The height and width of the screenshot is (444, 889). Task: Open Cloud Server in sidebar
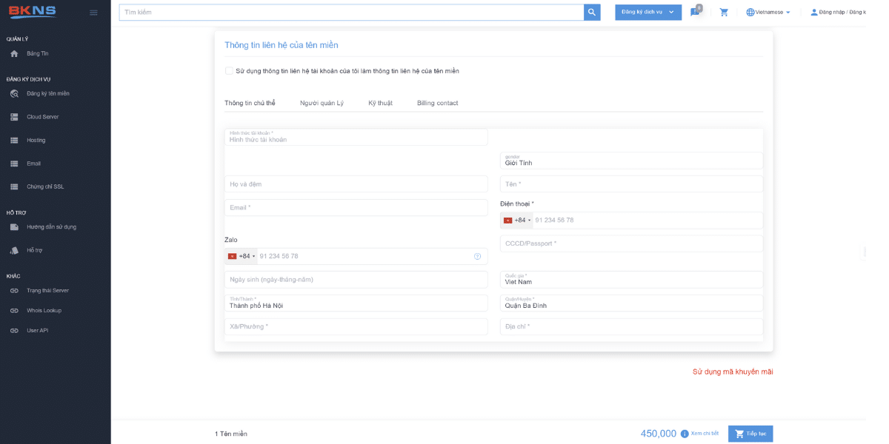(42, 117)
